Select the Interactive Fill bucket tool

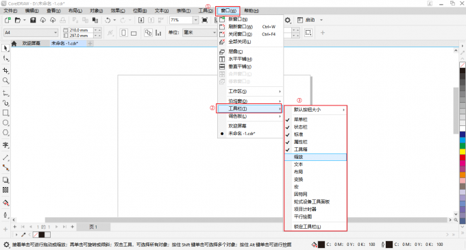tap(5, 203)
